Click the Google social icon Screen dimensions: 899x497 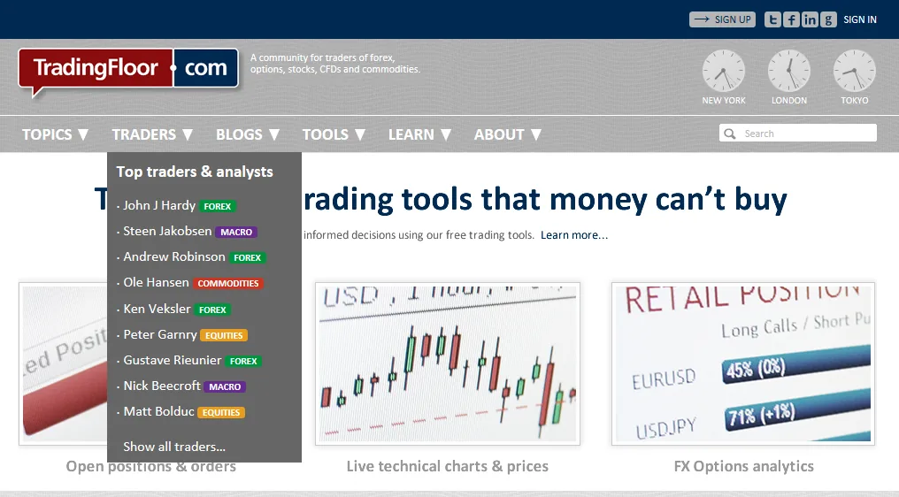(828, 19)
